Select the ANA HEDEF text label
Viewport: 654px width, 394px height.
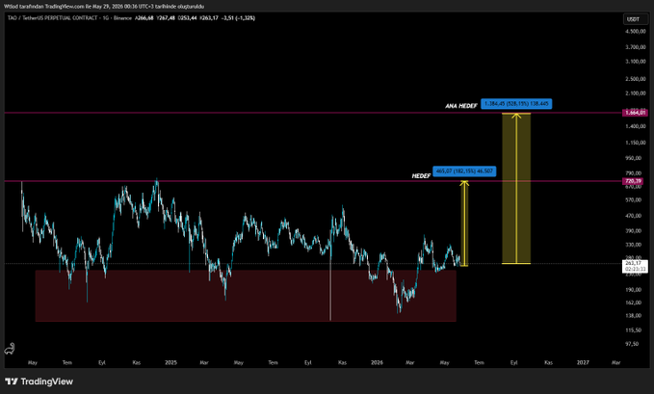pos(461,106)
